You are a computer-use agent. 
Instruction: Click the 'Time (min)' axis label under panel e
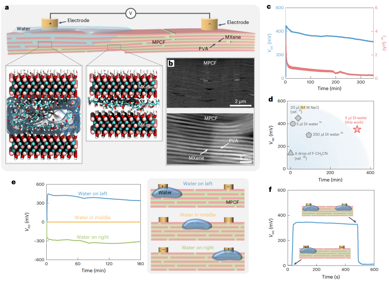coord(93,270)
